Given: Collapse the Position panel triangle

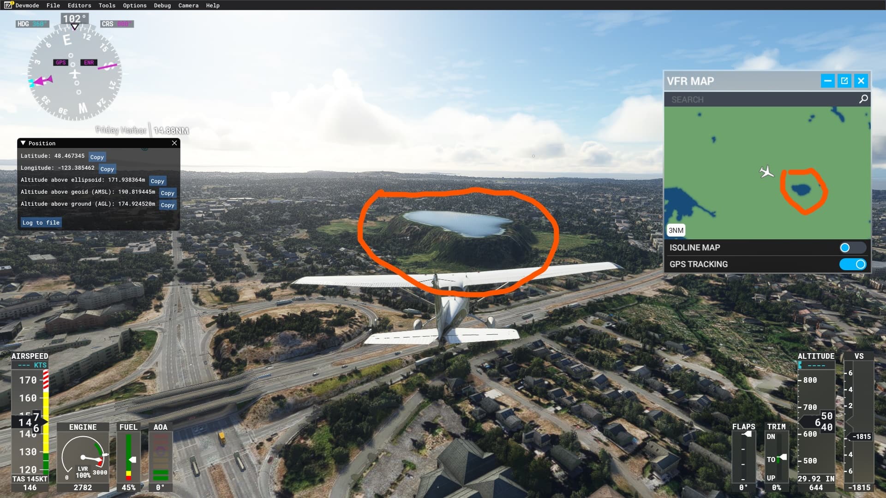Looking at the screenshot, I should 23,143.
